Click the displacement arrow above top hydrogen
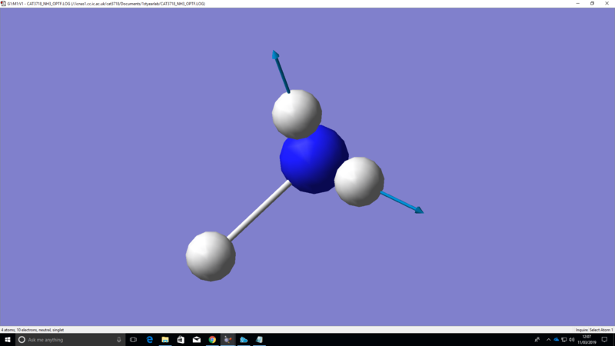The height and width of the screenshot is (346, 615). click(x=281, y=72)
